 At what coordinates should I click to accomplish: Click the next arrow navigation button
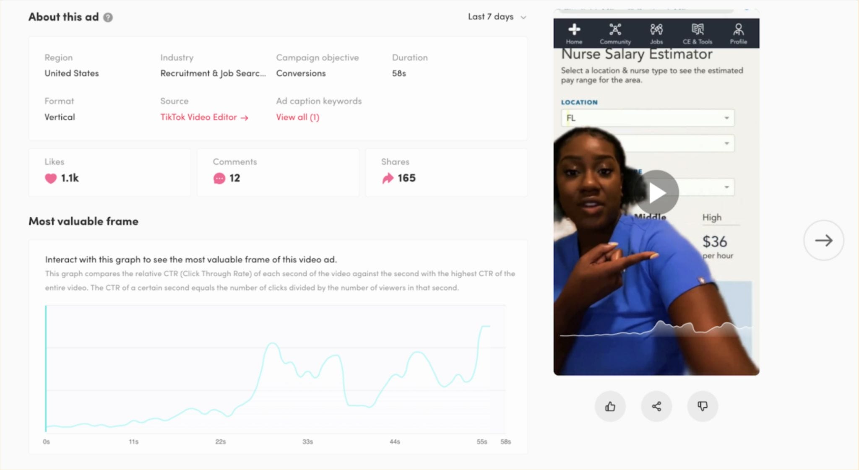tap(822, 240)
